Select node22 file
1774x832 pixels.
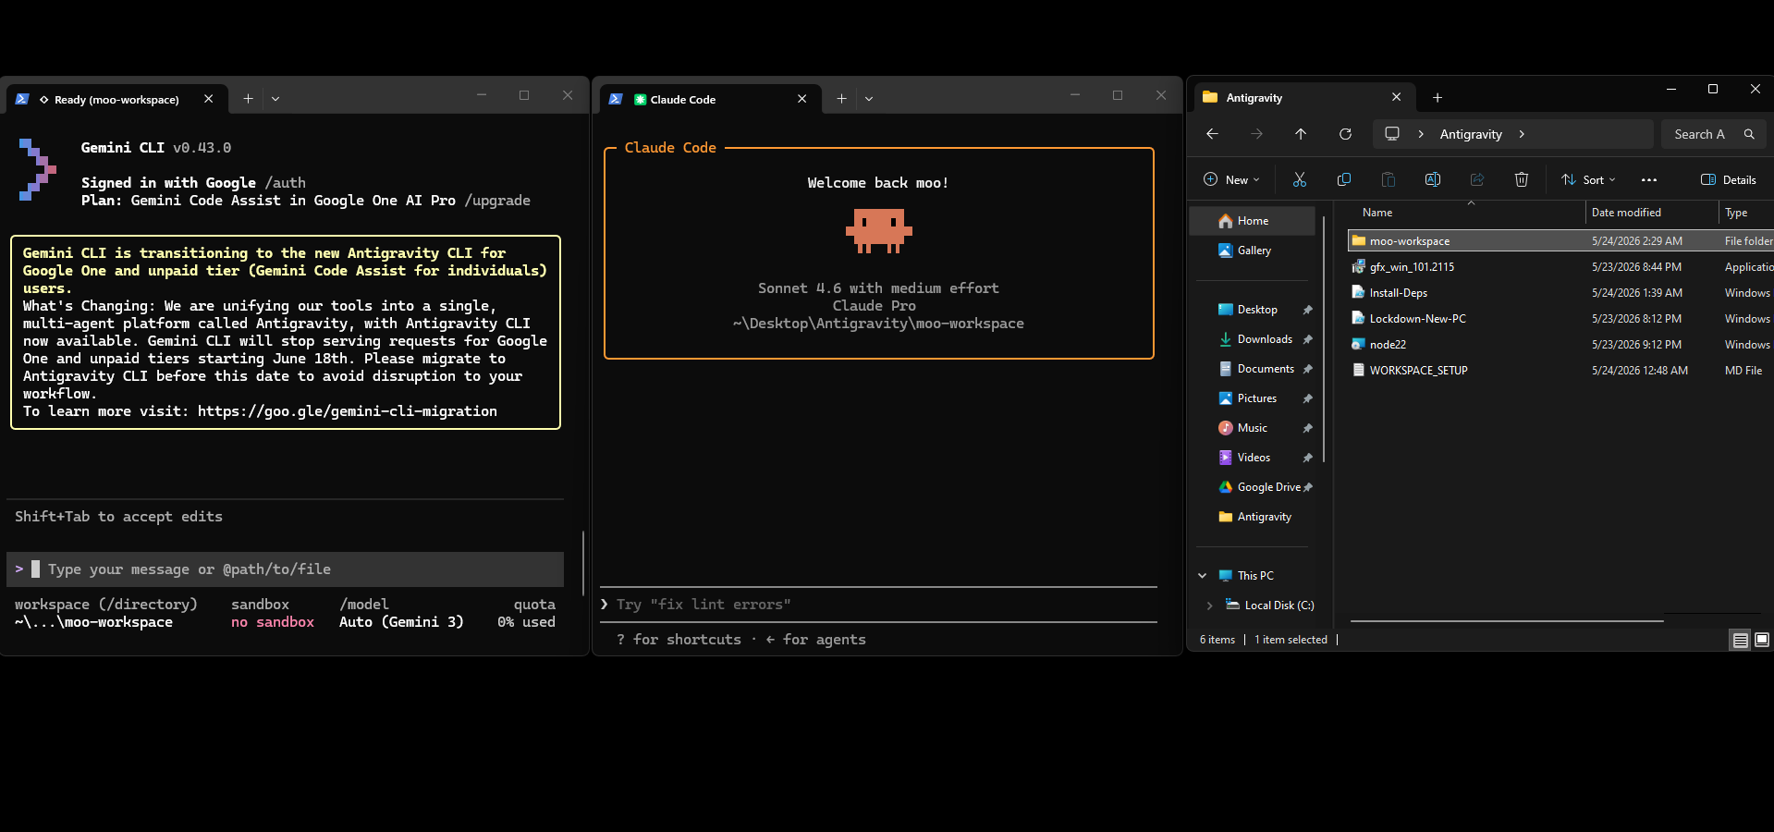pos(1560,345)
